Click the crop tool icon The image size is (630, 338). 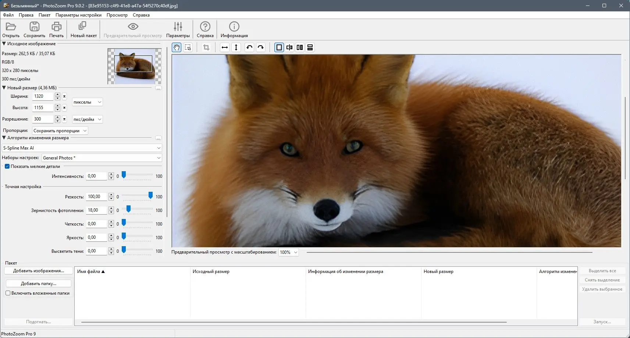[206, 47]
